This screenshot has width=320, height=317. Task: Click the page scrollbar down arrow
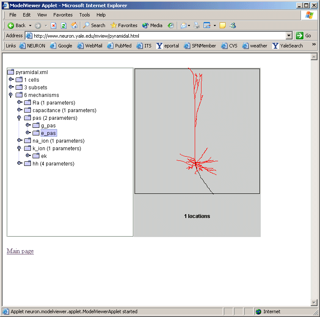point(314,302)
